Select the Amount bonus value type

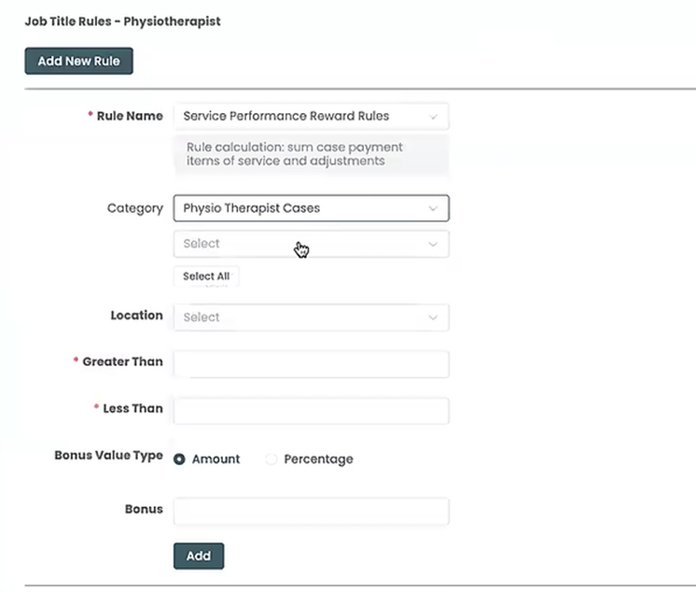(x=180, y=459)
